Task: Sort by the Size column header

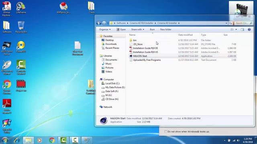Action: pos(226,35)
